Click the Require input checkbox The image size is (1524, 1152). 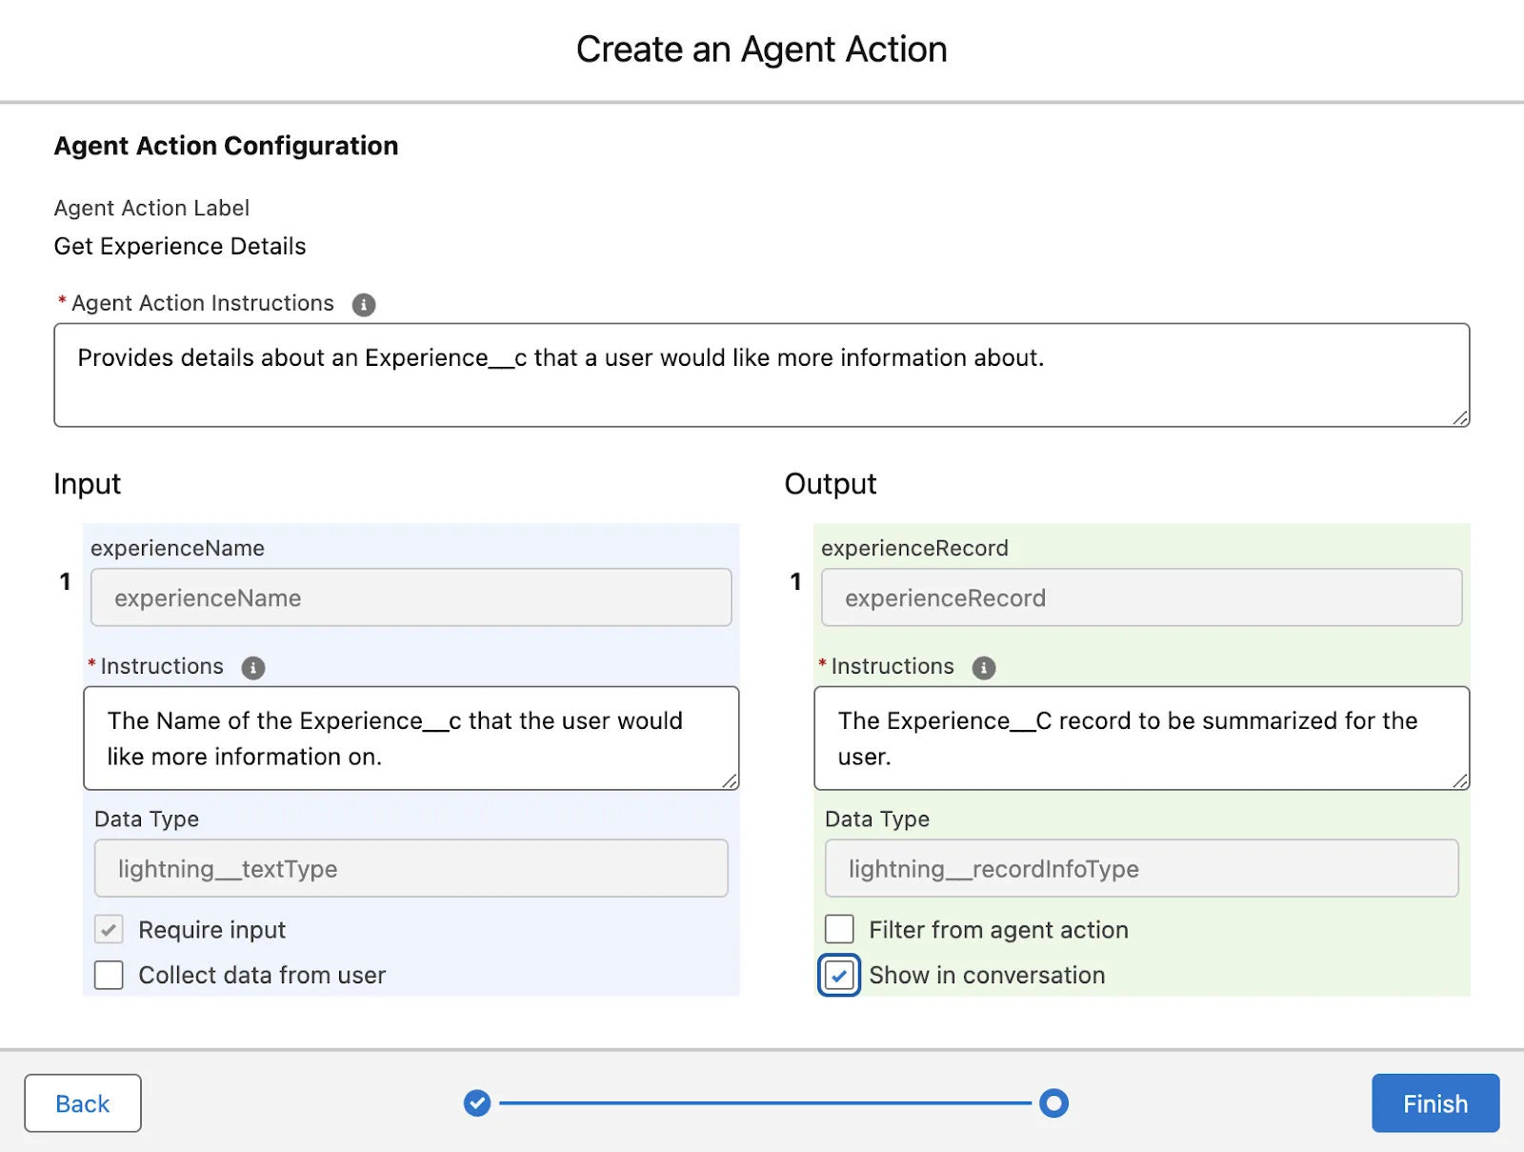[108, 929]
